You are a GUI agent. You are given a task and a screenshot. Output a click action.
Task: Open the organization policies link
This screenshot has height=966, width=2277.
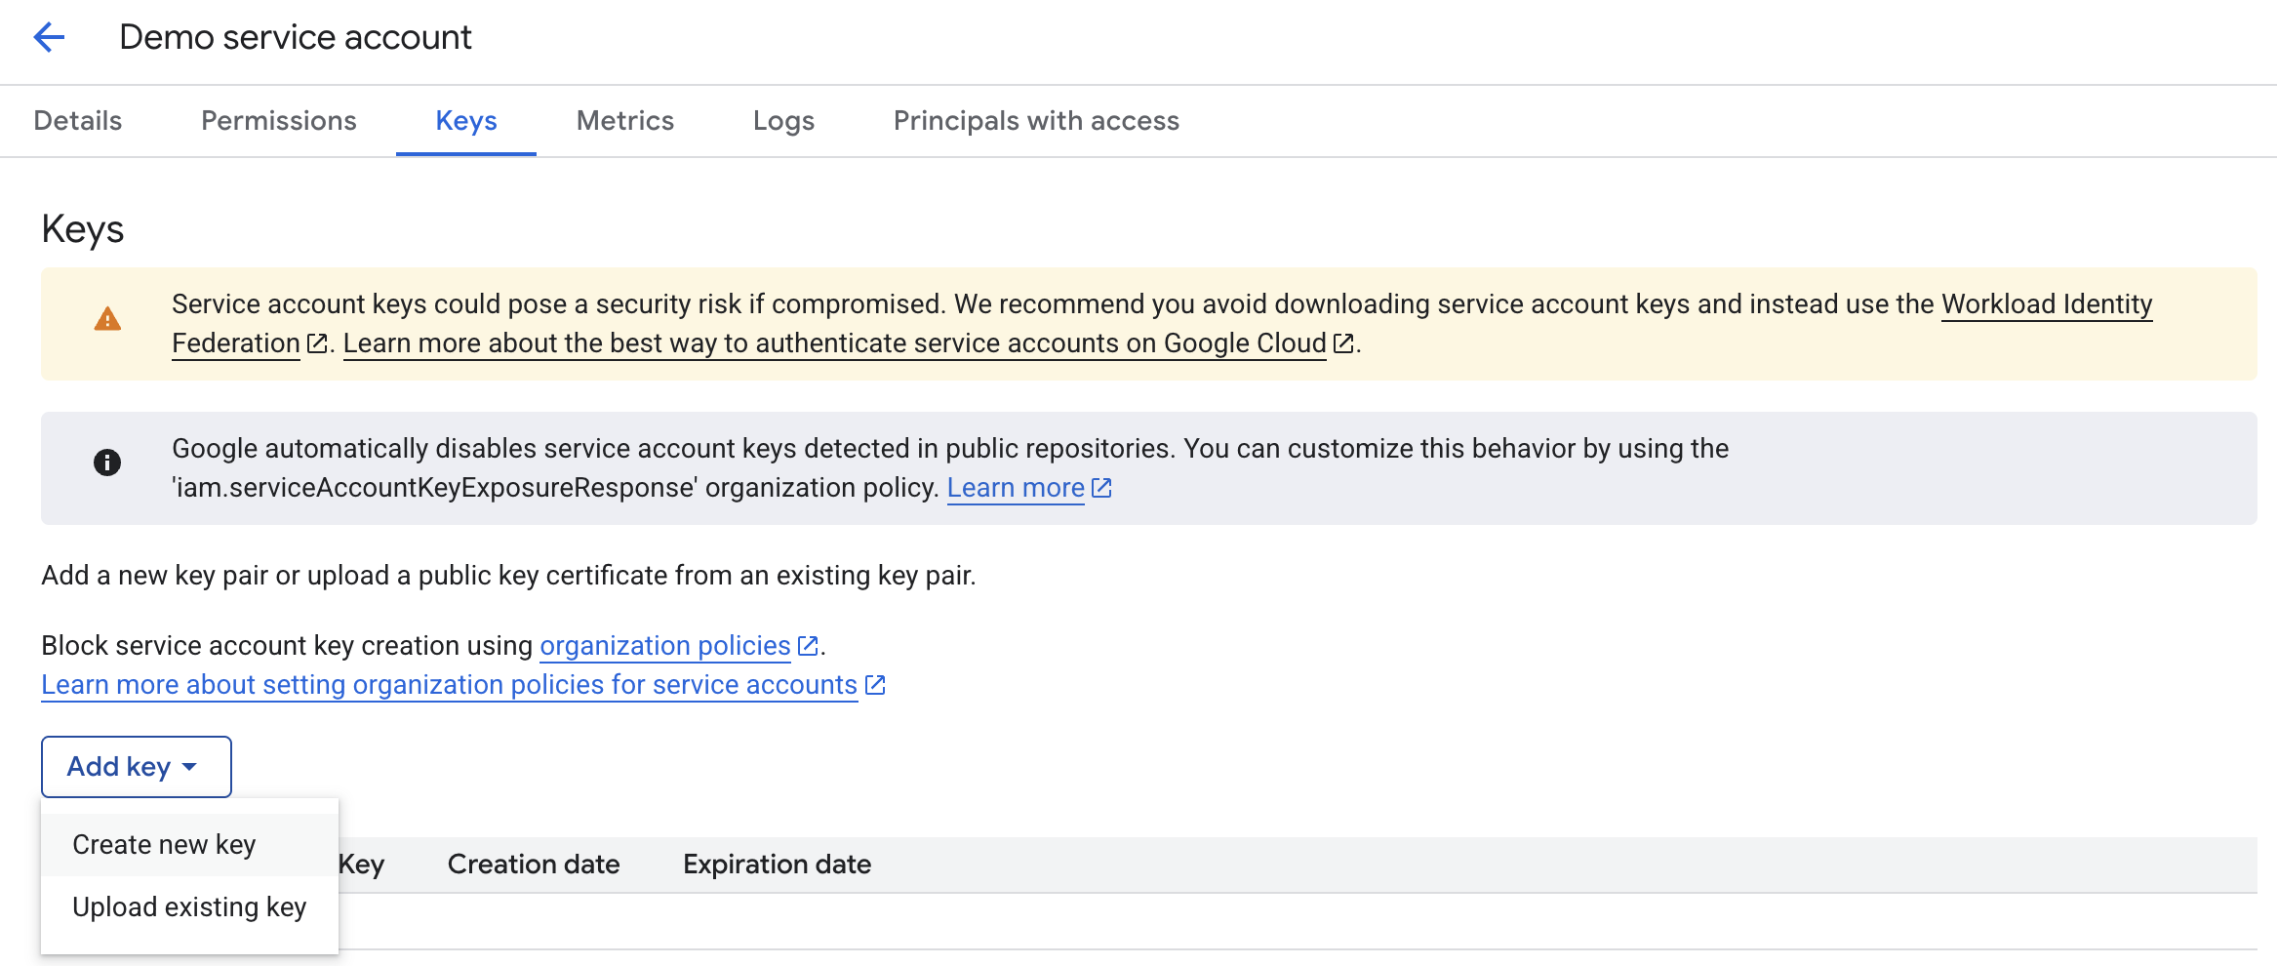pyautogui.click(x=664, y=646)
